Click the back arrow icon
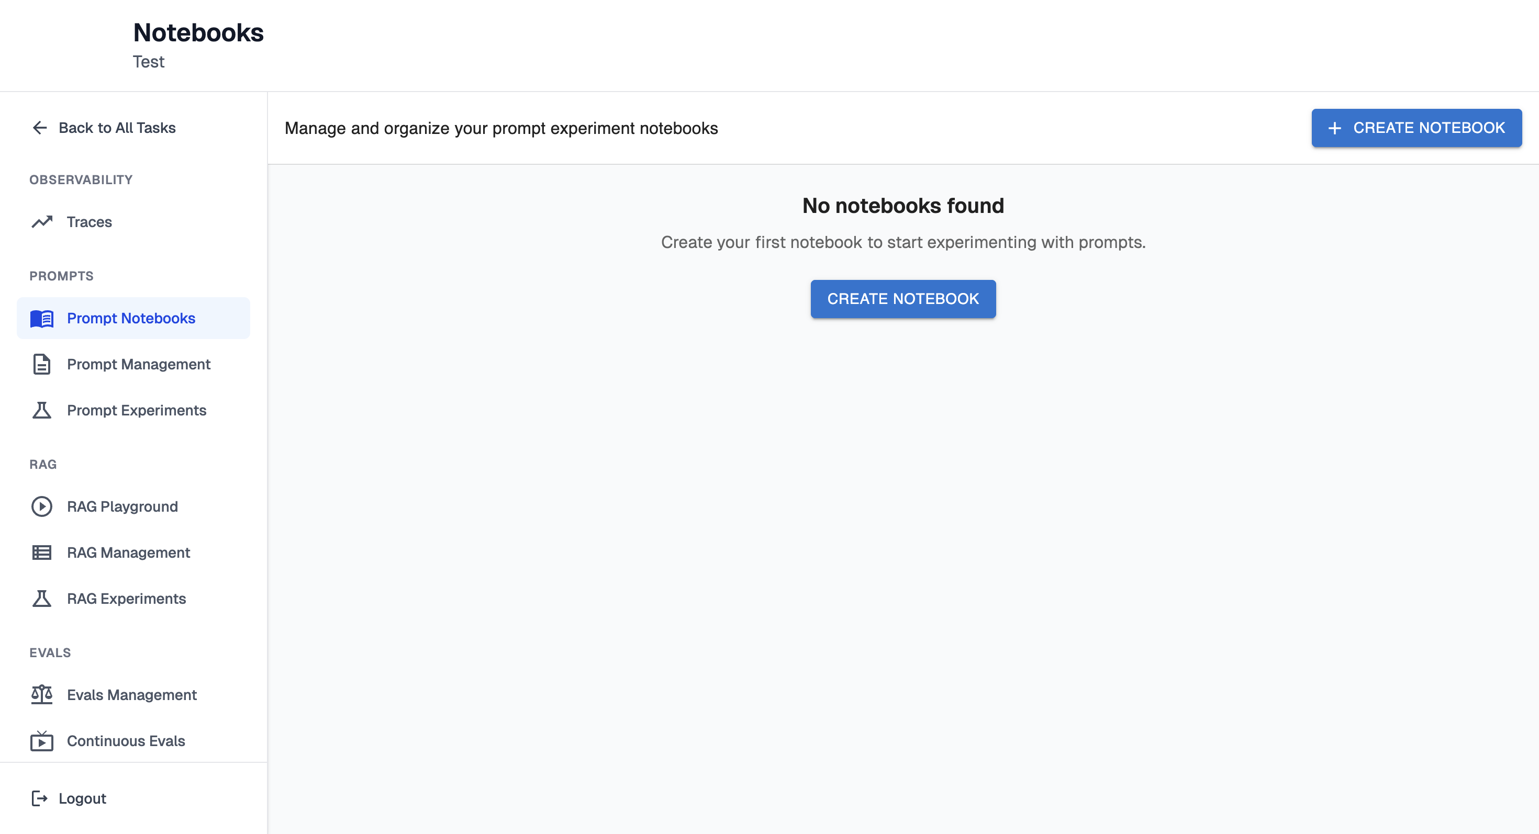Image resolution: width=1539 pixels, height=834 pixels. tap(39, 128)
